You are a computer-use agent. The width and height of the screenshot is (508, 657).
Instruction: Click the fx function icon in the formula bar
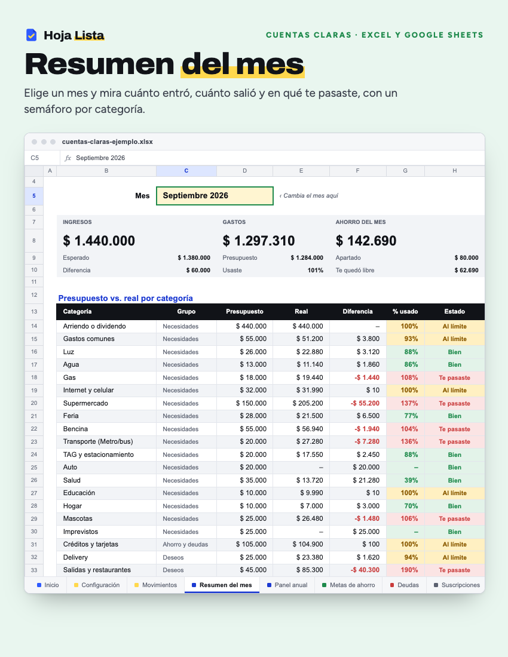[68, 158]
